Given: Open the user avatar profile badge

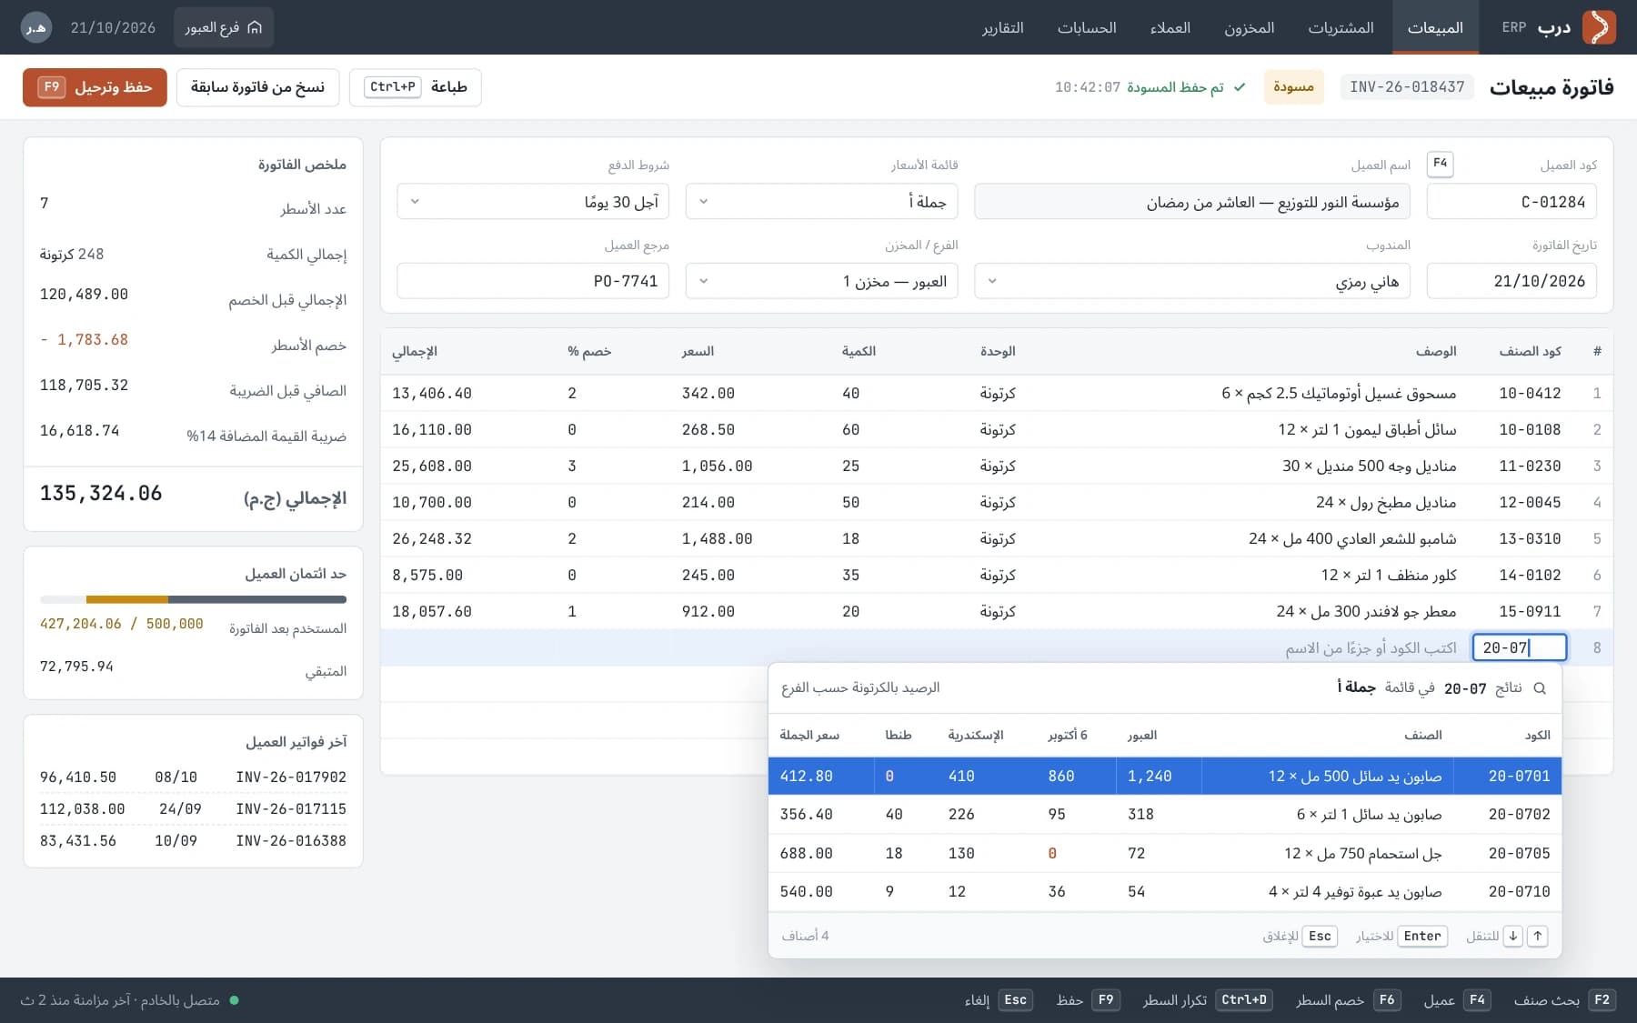Looking at the screenshot, I should point(36,27).
